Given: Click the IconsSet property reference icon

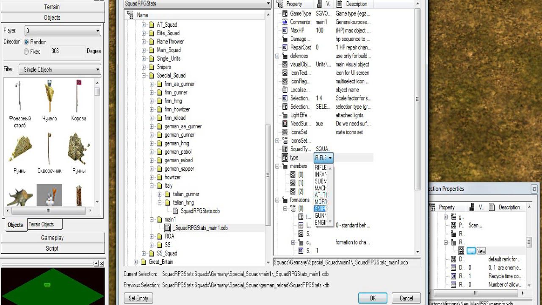Looking at the screenshot, I should pos(285,132).
